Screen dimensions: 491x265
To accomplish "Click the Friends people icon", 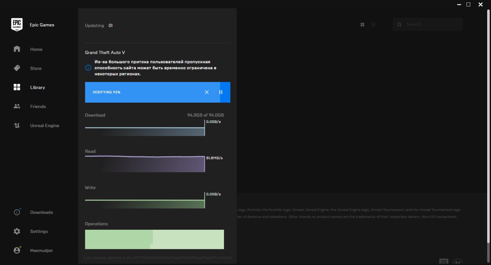I will 16,106.
